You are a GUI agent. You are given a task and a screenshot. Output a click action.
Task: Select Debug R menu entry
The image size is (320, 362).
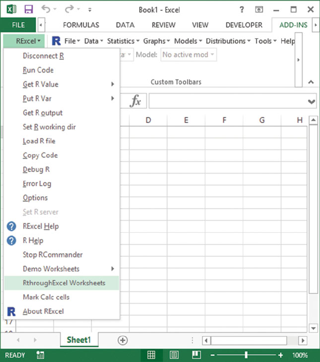(62, 169)
